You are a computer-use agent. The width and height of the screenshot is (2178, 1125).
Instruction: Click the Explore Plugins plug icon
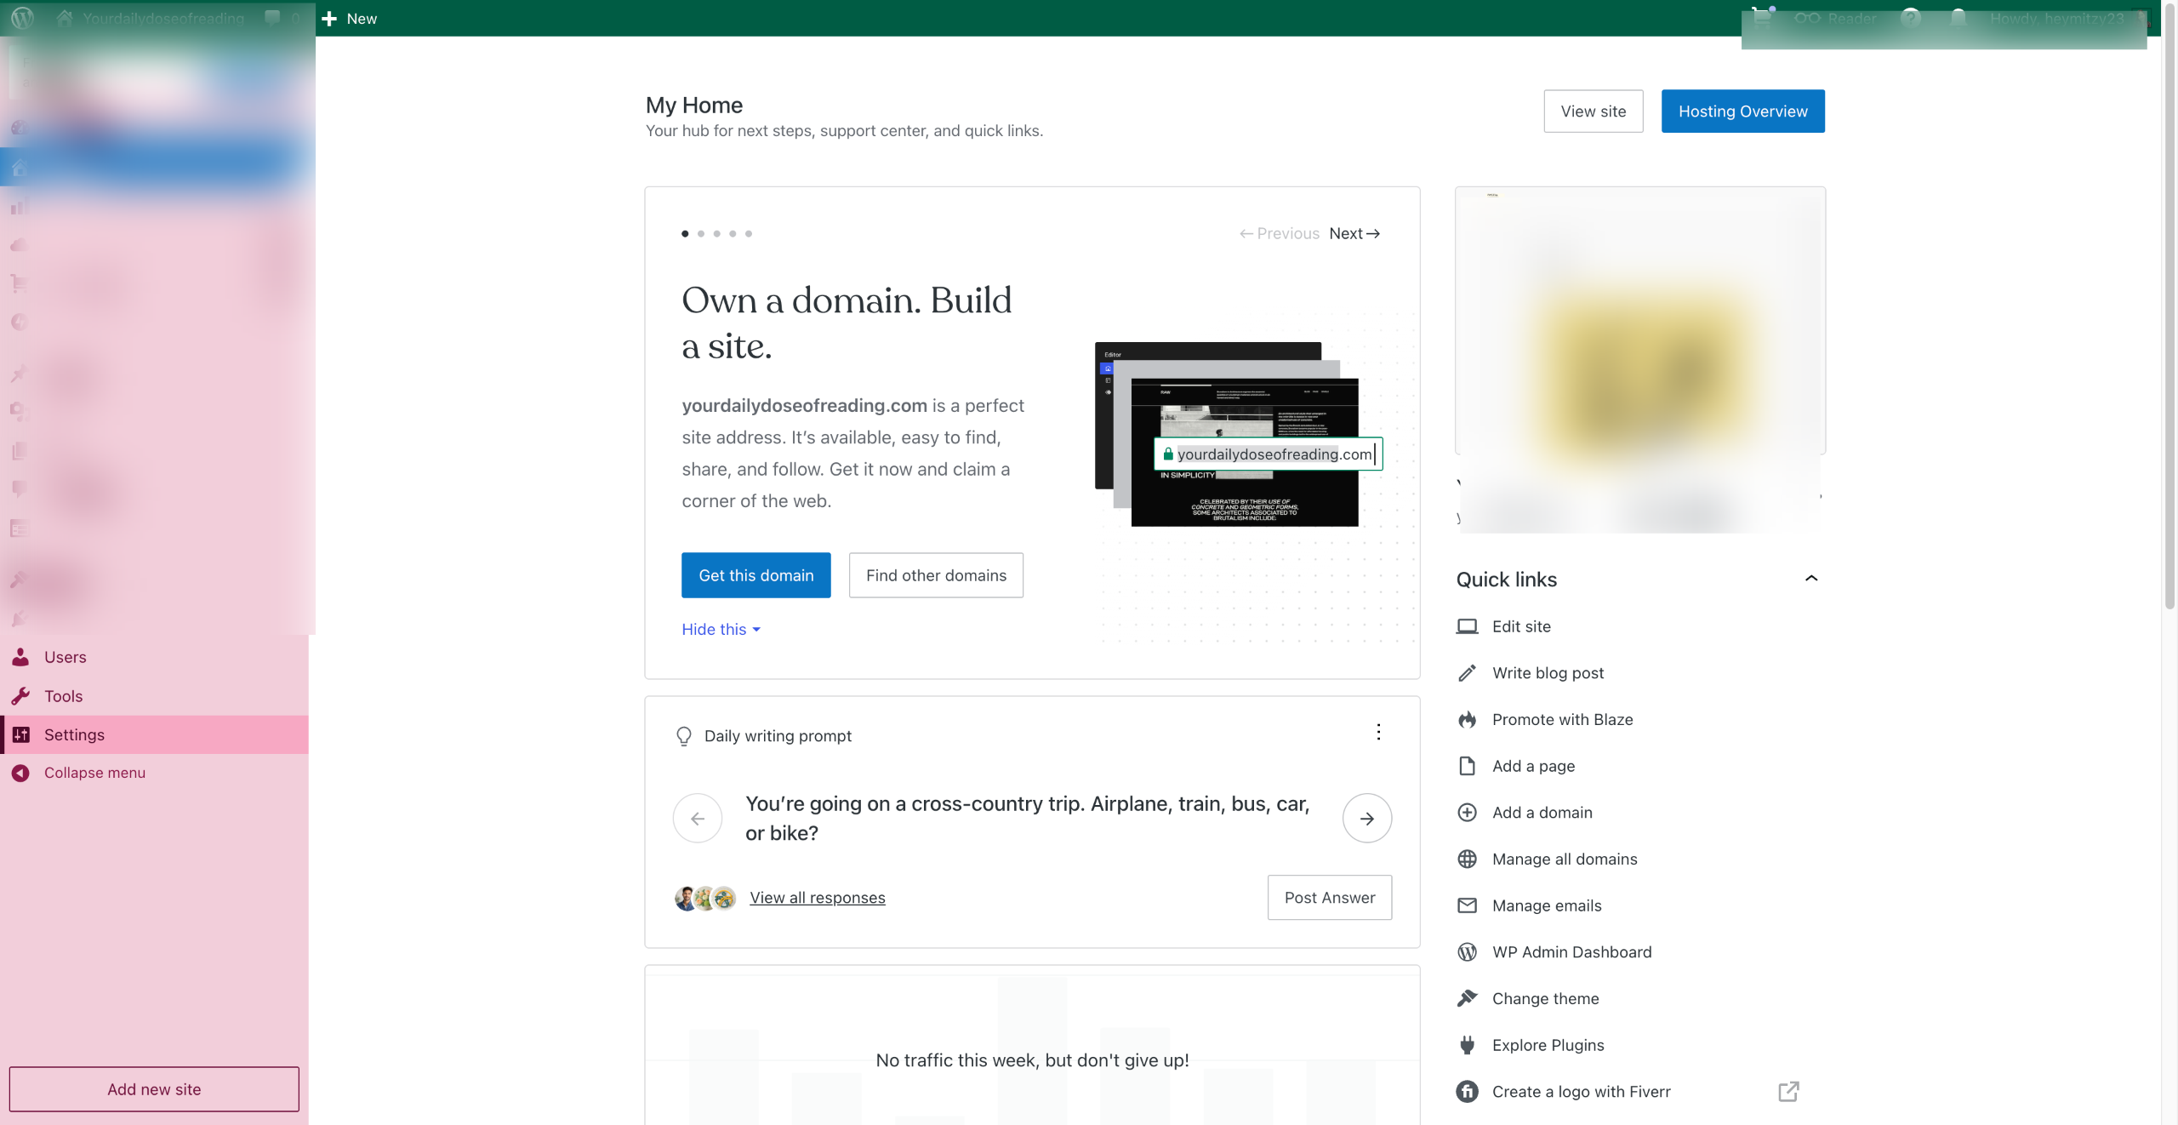(1467, 1045)
